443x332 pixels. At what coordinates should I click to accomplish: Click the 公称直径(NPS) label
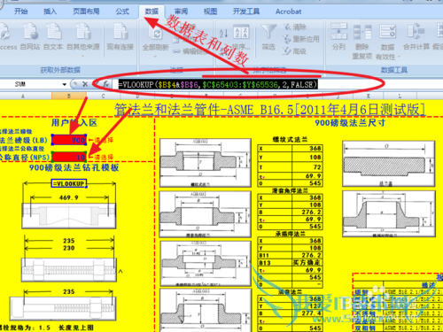(x=24, y=158)
